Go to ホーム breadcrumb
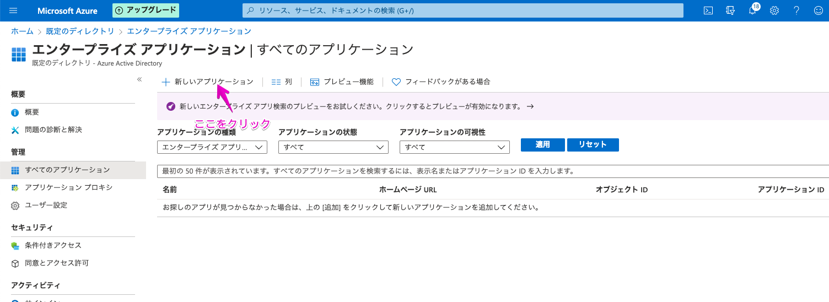This screenshot has width=829, height=302. pyautogui.click(x=22, y=31)
